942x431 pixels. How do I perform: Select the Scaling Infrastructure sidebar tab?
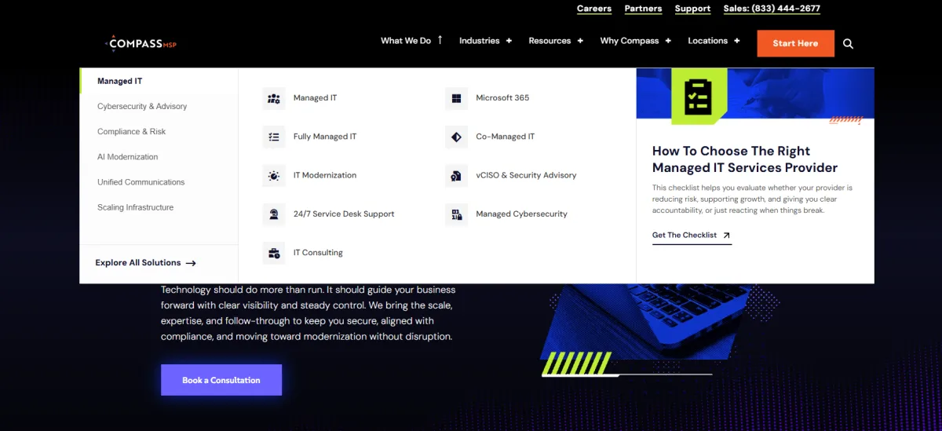[x=159, y=207]
